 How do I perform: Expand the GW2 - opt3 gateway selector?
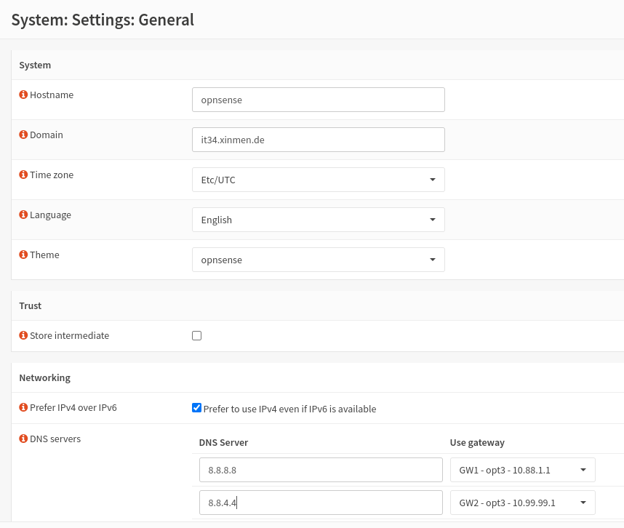pyautogui.click(x=522, y=502)
